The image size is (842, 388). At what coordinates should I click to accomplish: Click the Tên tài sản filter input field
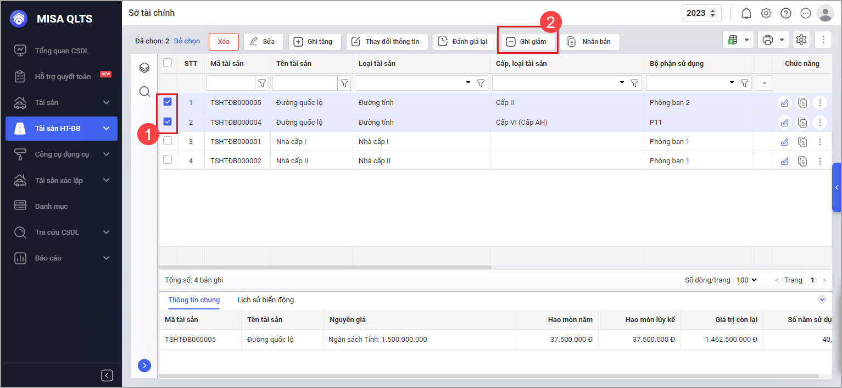click(x=304, y=83)
